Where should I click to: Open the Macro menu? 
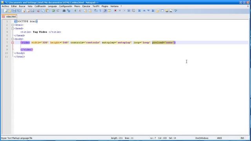(x=77, y=6)
